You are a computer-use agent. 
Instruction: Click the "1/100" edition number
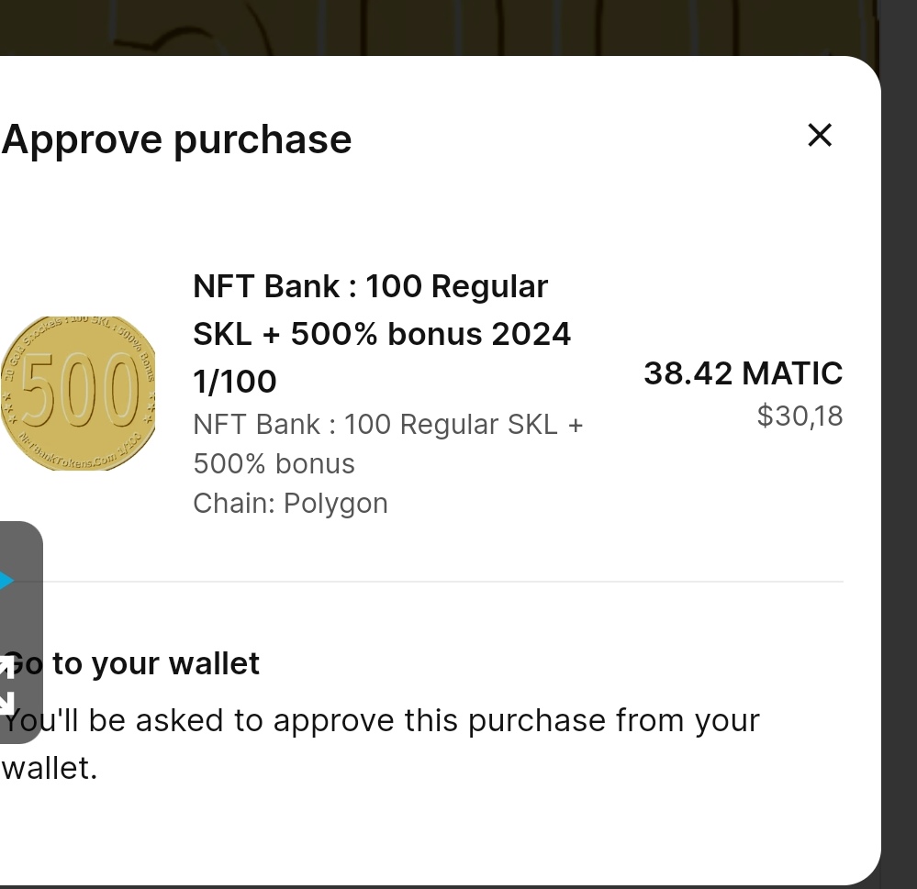234,381
